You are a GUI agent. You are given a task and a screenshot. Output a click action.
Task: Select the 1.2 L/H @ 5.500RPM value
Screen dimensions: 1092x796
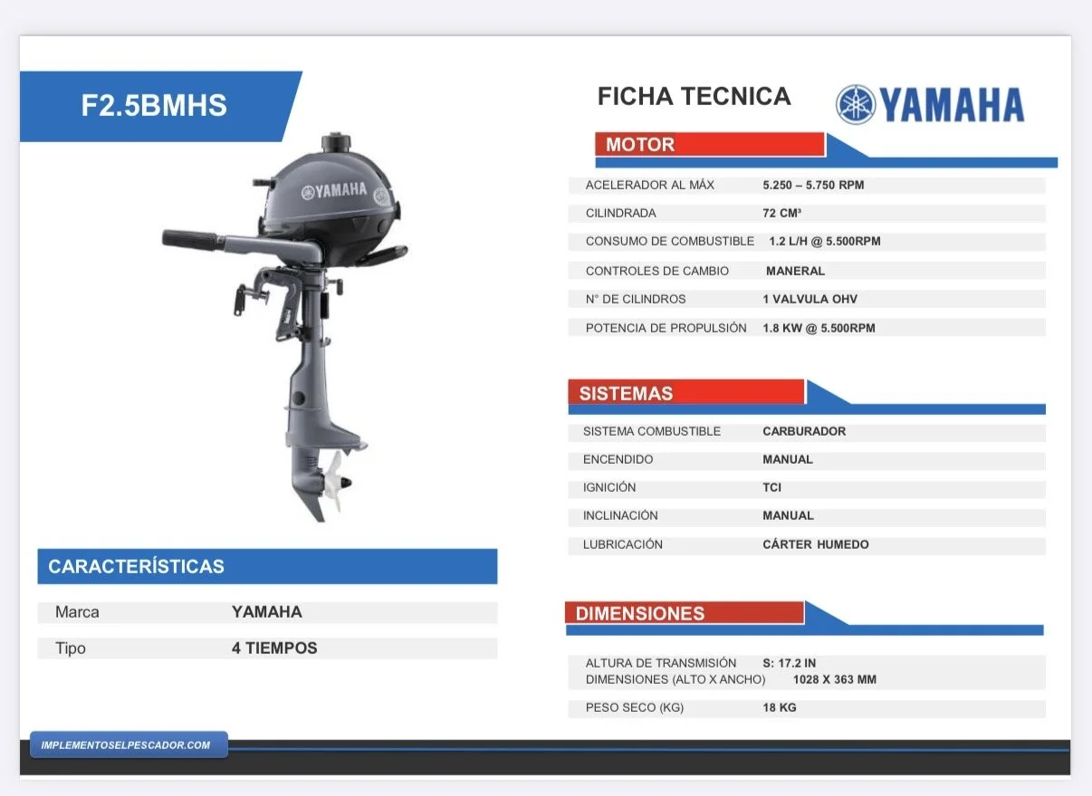(825, 242)
